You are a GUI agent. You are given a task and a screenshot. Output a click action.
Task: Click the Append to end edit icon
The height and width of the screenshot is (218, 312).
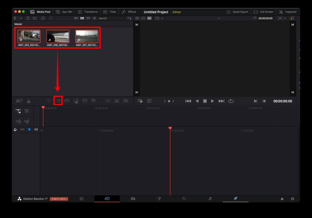58,101
